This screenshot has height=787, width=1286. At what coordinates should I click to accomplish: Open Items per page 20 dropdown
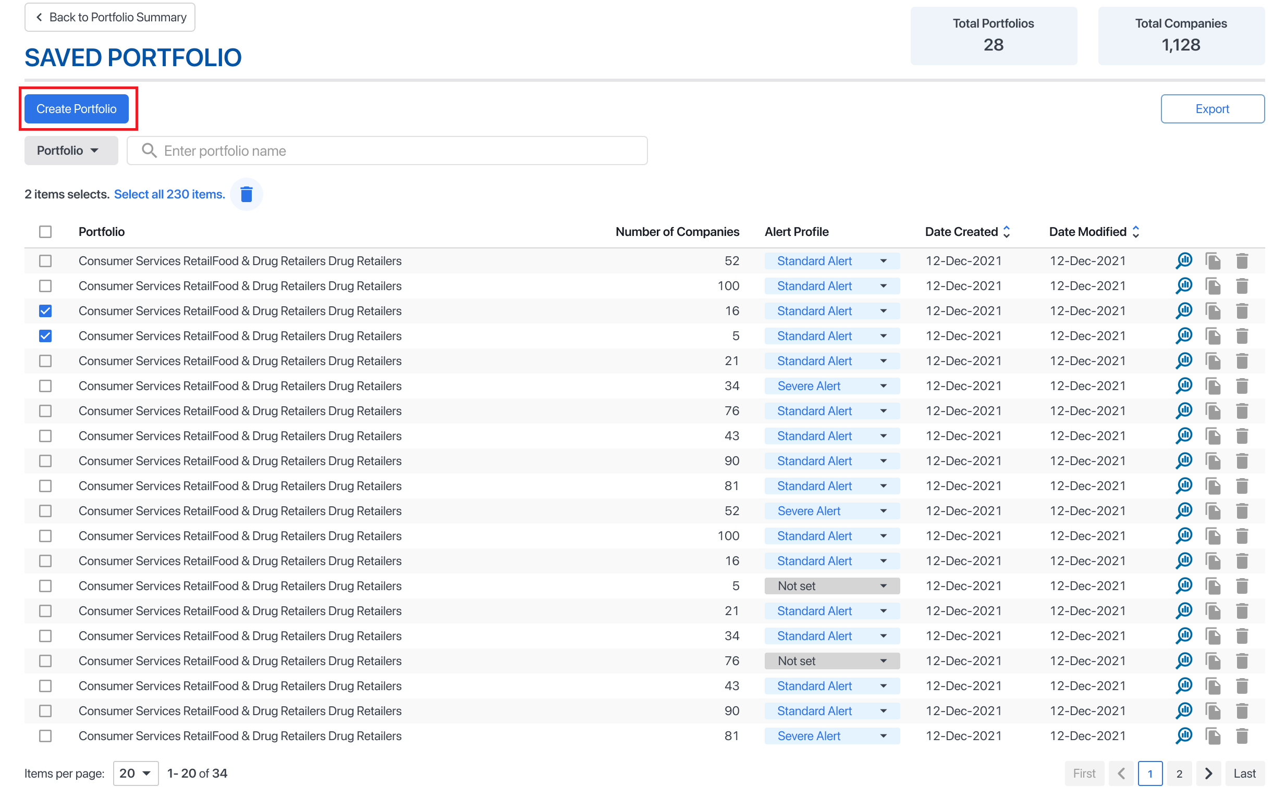point(135,773)
